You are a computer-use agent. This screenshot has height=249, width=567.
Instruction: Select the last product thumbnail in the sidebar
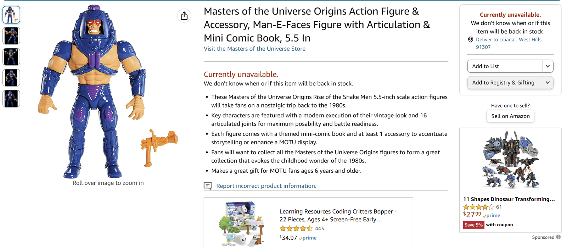point(11,99)
